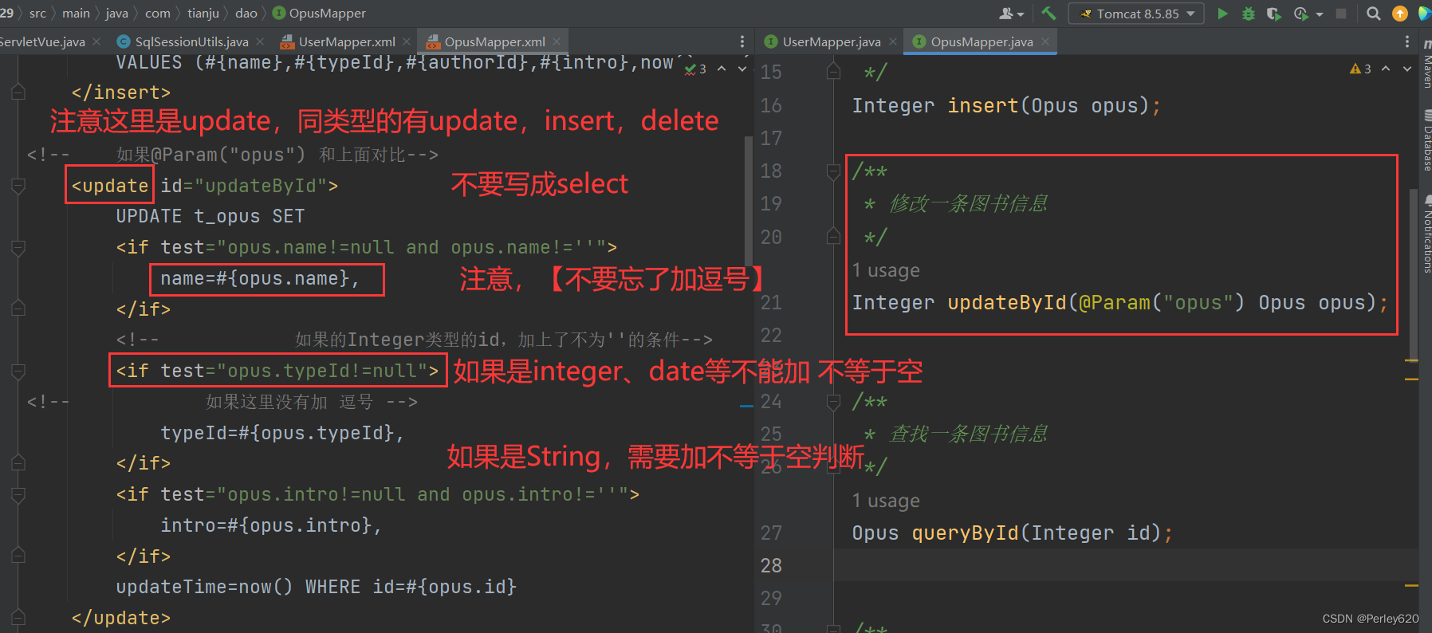The width and height of the screenshot is (1432, 633).
Task: Switch to the ServletVue.java tab
Action: pos(42,41)
